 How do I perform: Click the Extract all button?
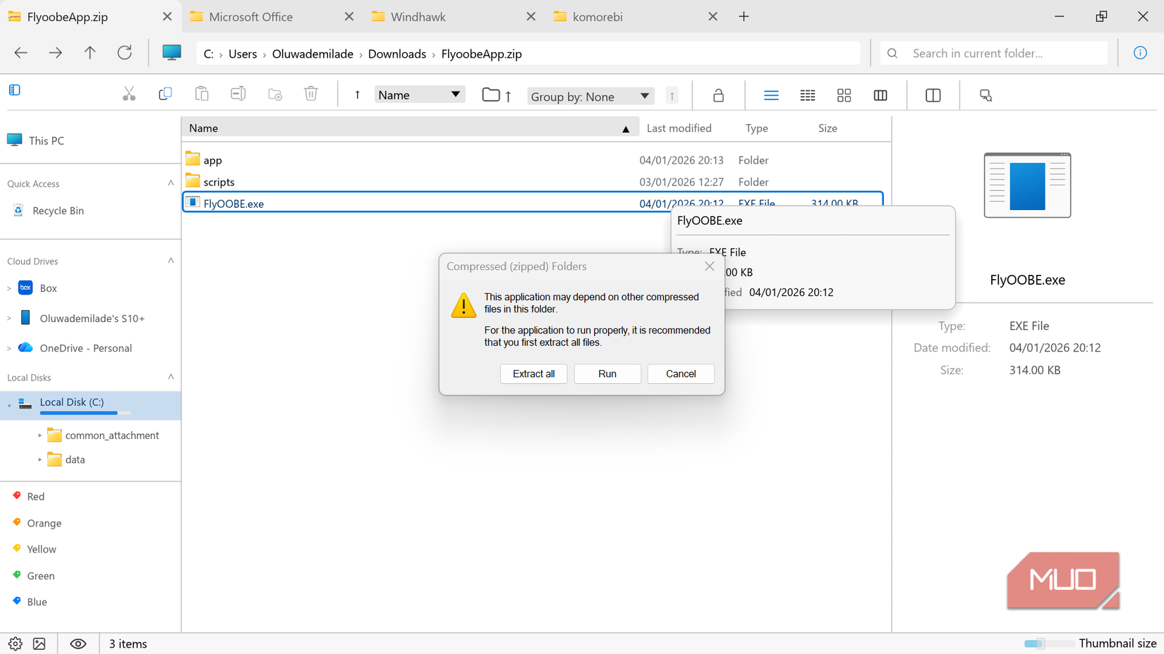[x=533, y=374]
